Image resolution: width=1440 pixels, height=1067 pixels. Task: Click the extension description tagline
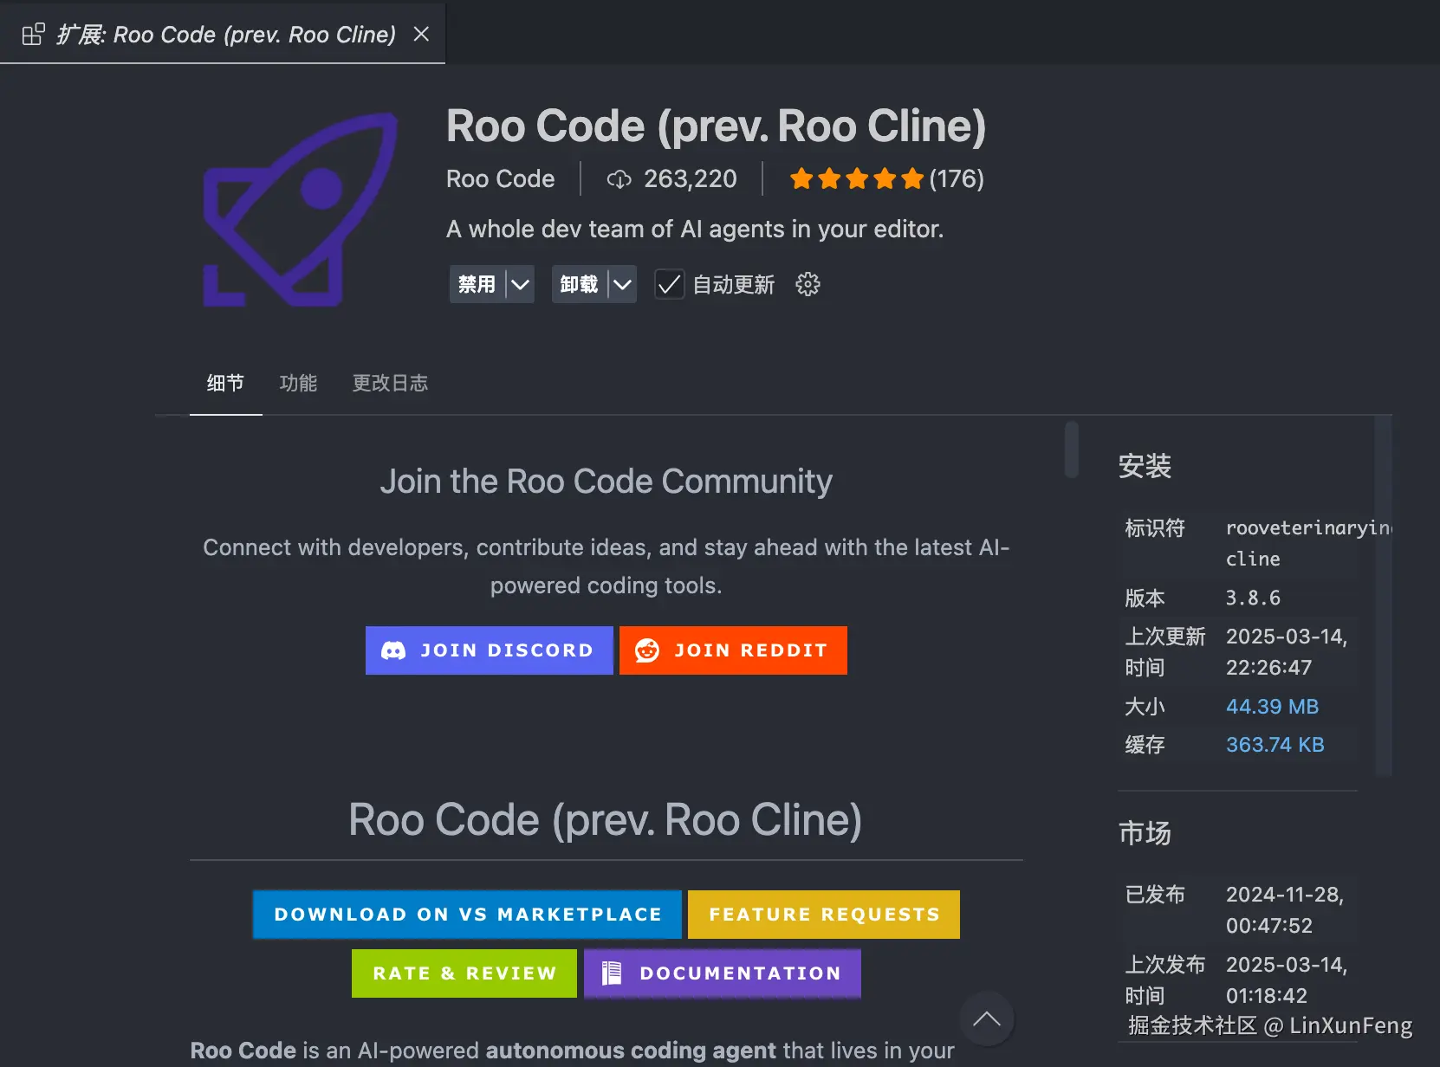[x=695, y=230]
